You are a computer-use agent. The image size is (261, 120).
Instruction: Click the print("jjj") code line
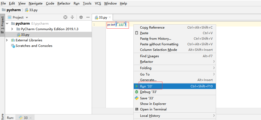[x=117, y=25]
